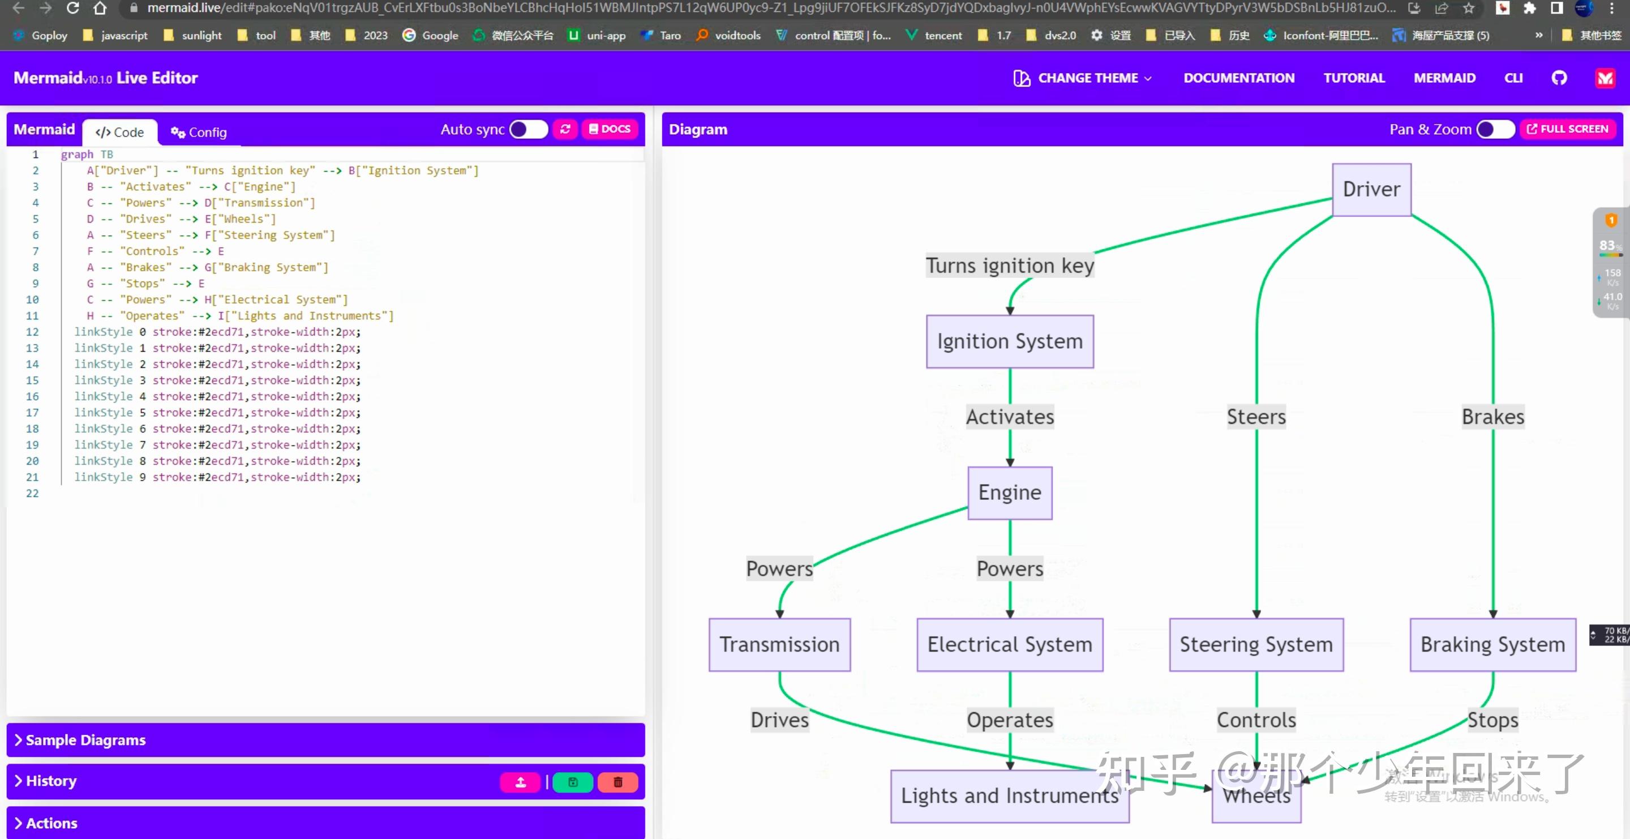The height and width of the screenshot is (839, 1630).
Task: Open browser extensions puzzle icon
Action: pyautogui.click(x=1529, y=8)
